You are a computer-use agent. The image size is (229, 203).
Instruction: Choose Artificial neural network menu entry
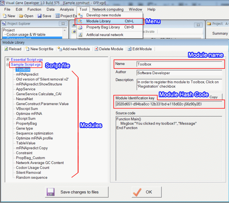(110, 35)
